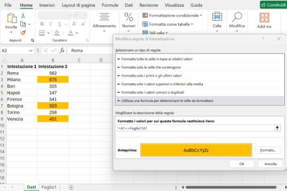Switch to the Revisione tab
Viewport: 287px width, 191px height.
coord(149,5)
